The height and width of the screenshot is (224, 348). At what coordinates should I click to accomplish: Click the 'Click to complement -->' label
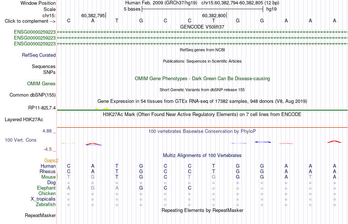[x=30, y=21]
